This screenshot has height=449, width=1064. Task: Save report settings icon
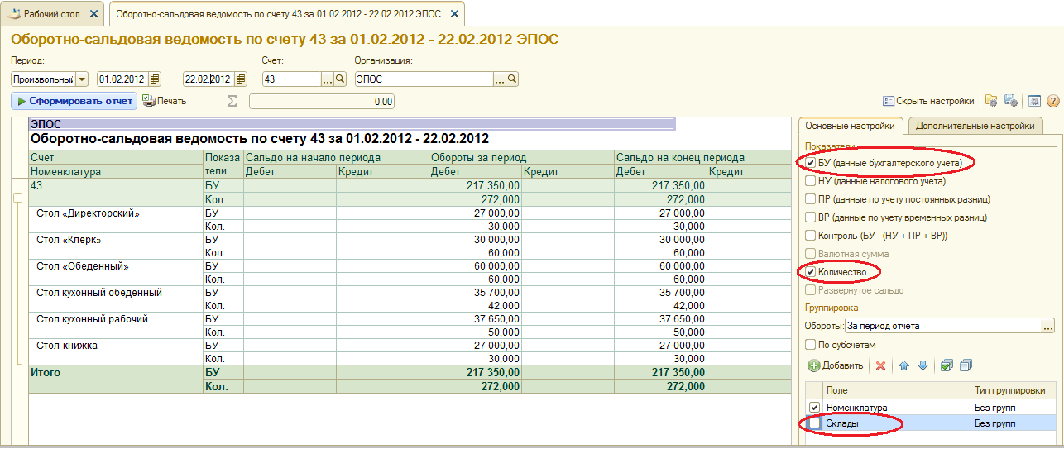pos(1011,101)
